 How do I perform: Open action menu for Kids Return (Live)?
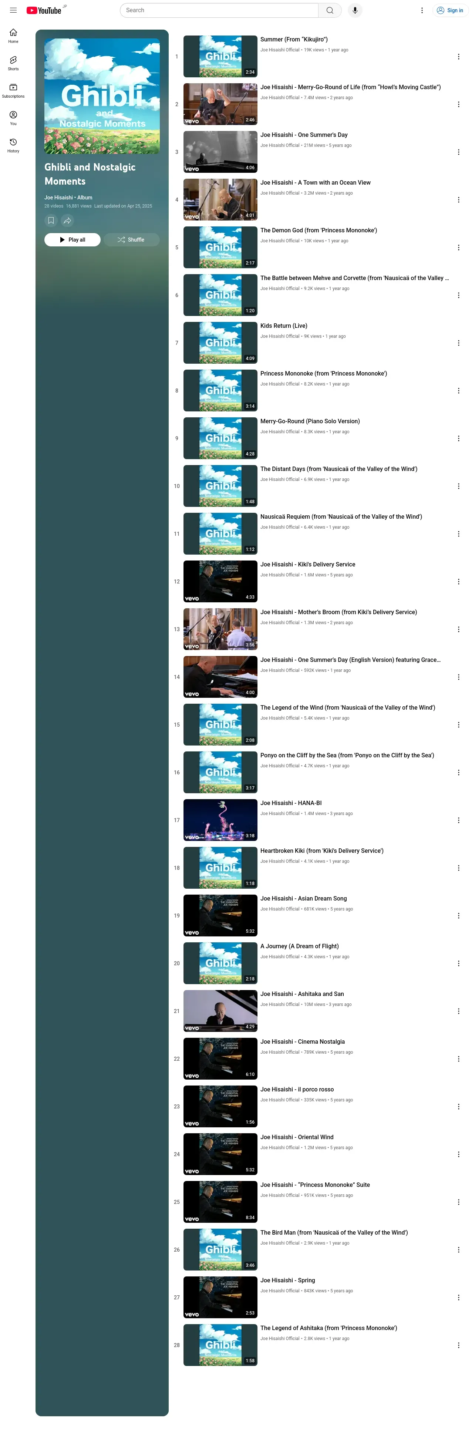tap(458, 343)
